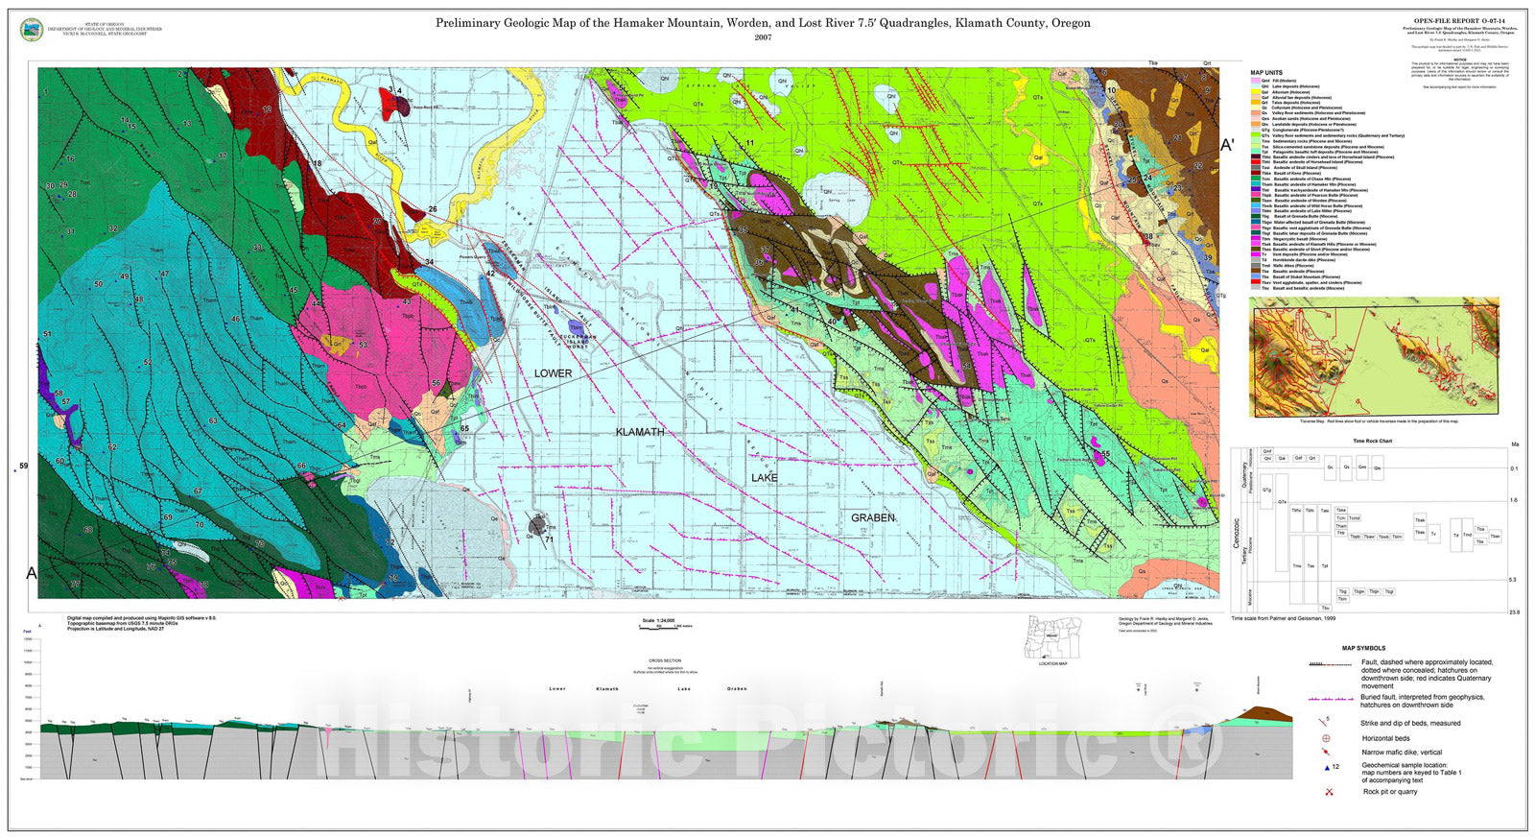This screenshot has width=1535, height=838.
Task: Click the magenta buried fault symbol
Action: pyautogui.click(x=1331, y=700)
